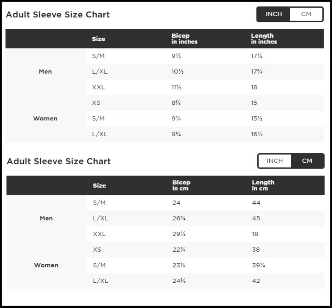Select the 17¼ length cell
The image size is (332, 308).
[257, 55]
